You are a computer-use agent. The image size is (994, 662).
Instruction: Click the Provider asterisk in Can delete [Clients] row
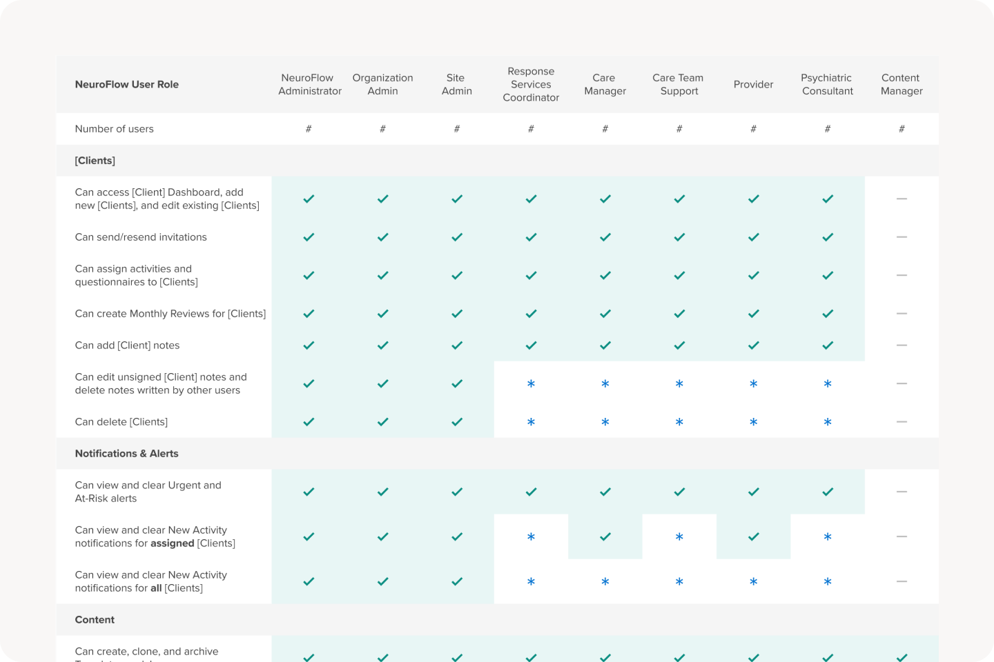754,422
